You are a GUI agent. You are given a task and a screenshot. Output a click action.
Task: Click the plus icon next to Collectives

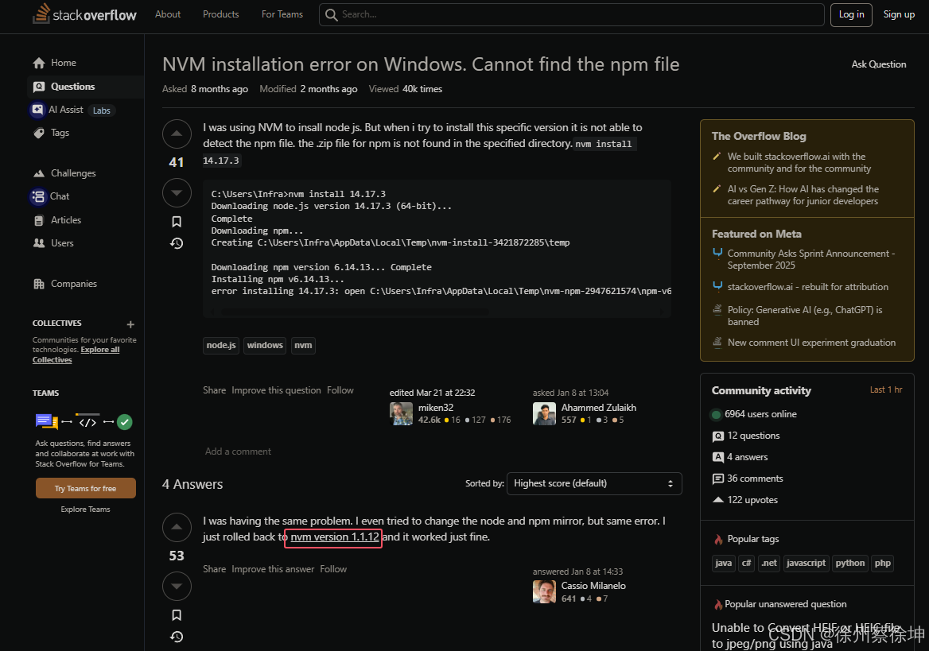(130, 324)
